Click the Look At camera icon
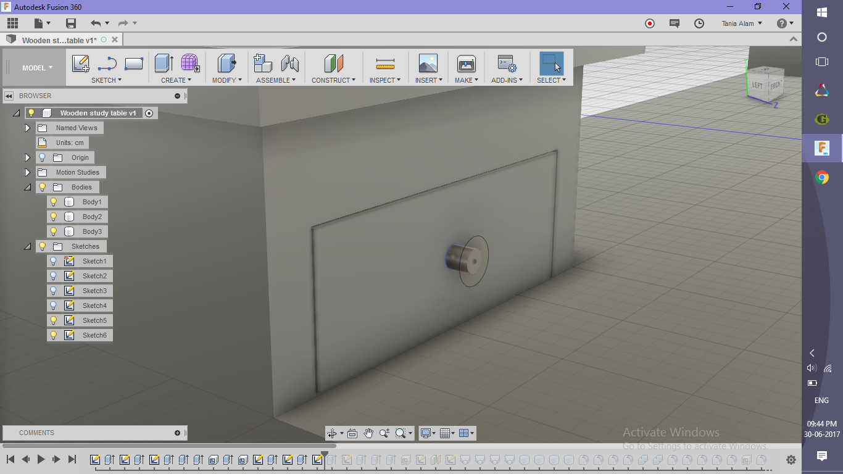 click(x=352, y=433)
